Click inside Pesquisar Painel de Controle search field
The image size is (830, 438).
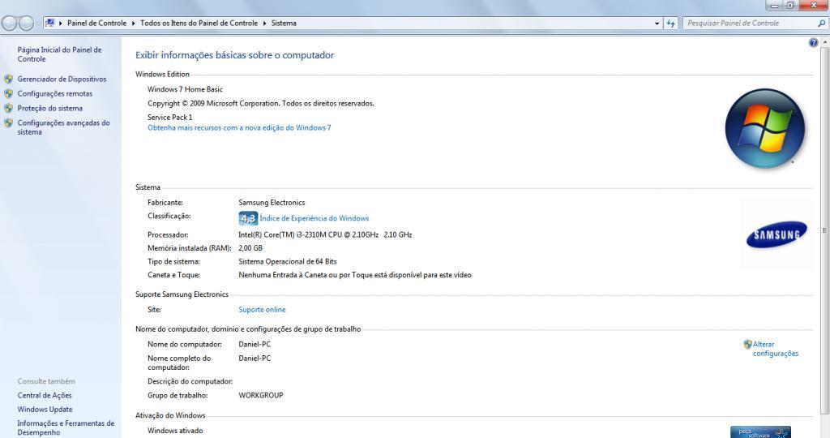[749, 24]
